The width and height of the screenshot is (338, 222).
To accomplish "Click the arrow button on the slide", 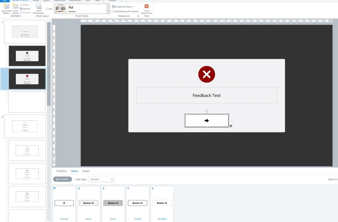I will pos(207,121).
